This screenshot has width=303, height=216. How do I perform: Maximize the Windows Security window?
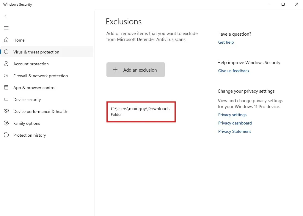283,4
